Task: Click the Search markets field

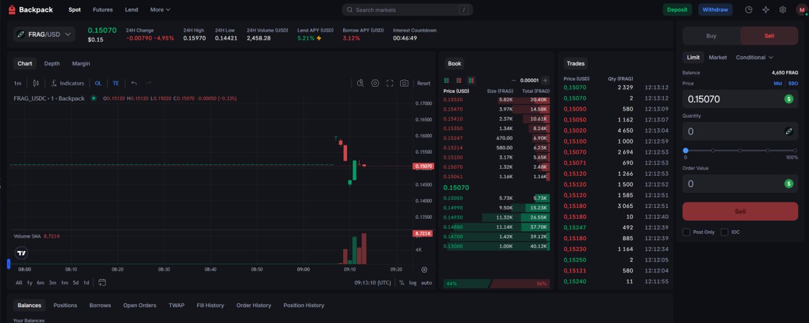Action: tap(407, 9)
